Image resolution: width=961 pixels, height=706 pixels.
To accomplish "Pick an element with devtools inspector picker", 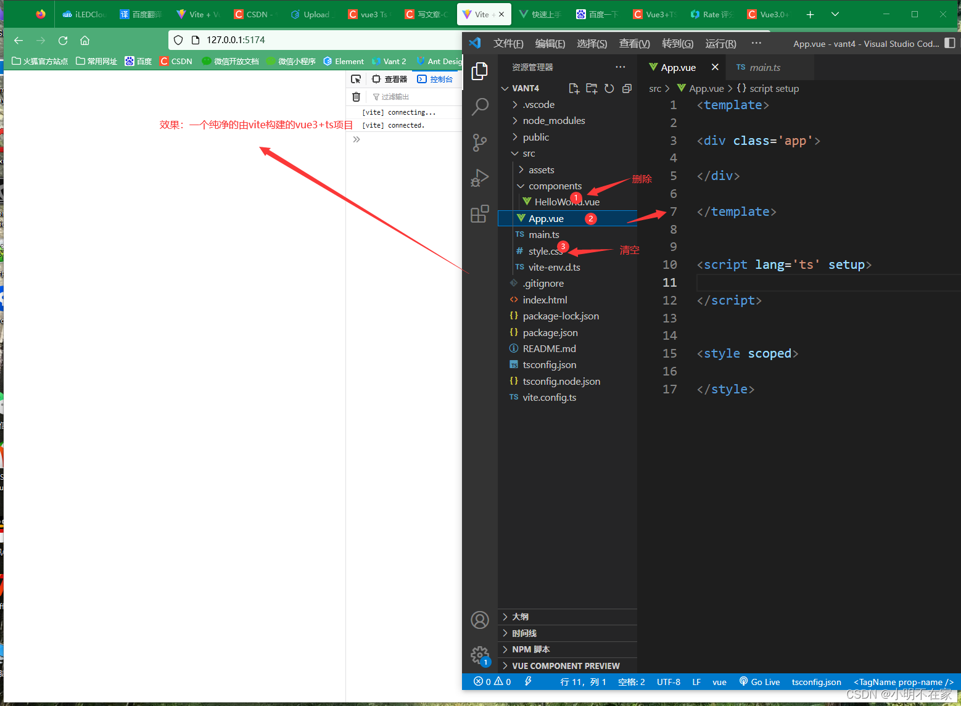I will tap(356, 79).
